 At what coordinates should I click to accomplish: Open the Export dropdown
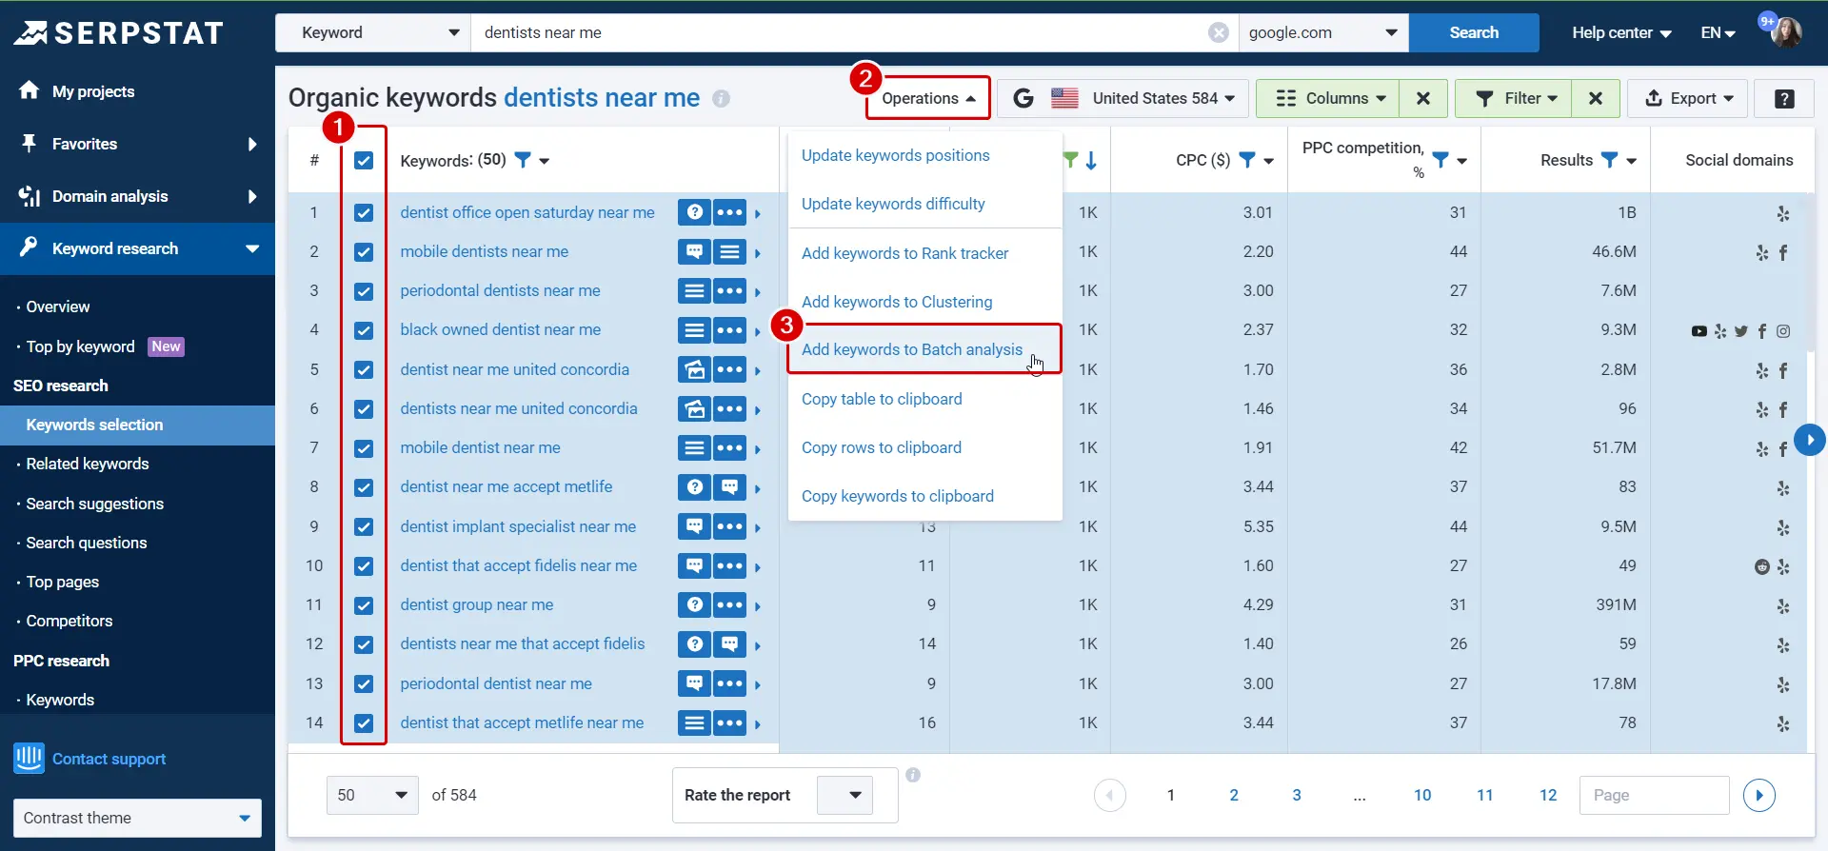pyautogui.click(x=1688, y=98)
